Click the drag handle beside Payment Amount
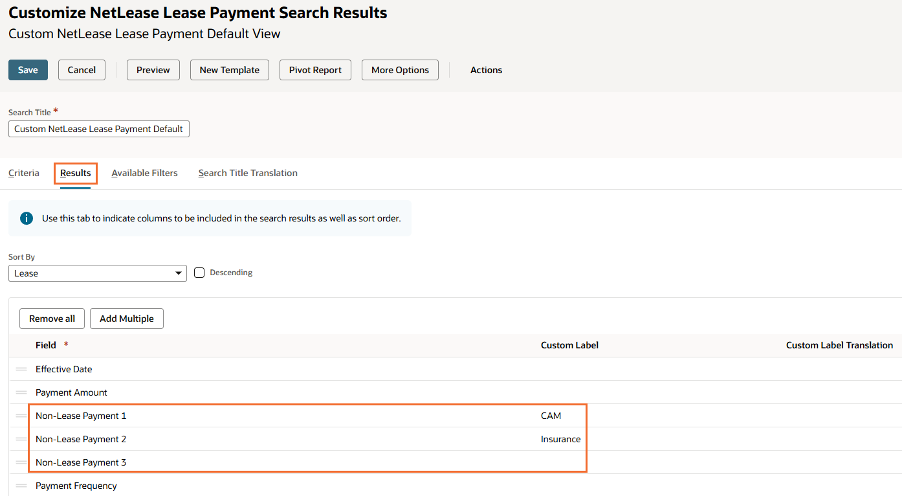The height and width of the screenshot is (496, 902). [x=21, y=392]
